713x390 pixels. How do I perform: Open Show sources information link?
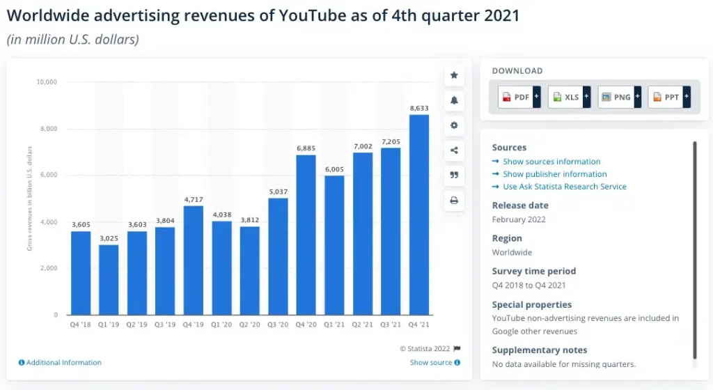pyautogui.click(x=551, y=162)
